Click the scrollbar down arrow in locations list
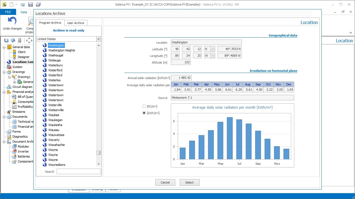 pyautogui.click(x=98, y=164)
